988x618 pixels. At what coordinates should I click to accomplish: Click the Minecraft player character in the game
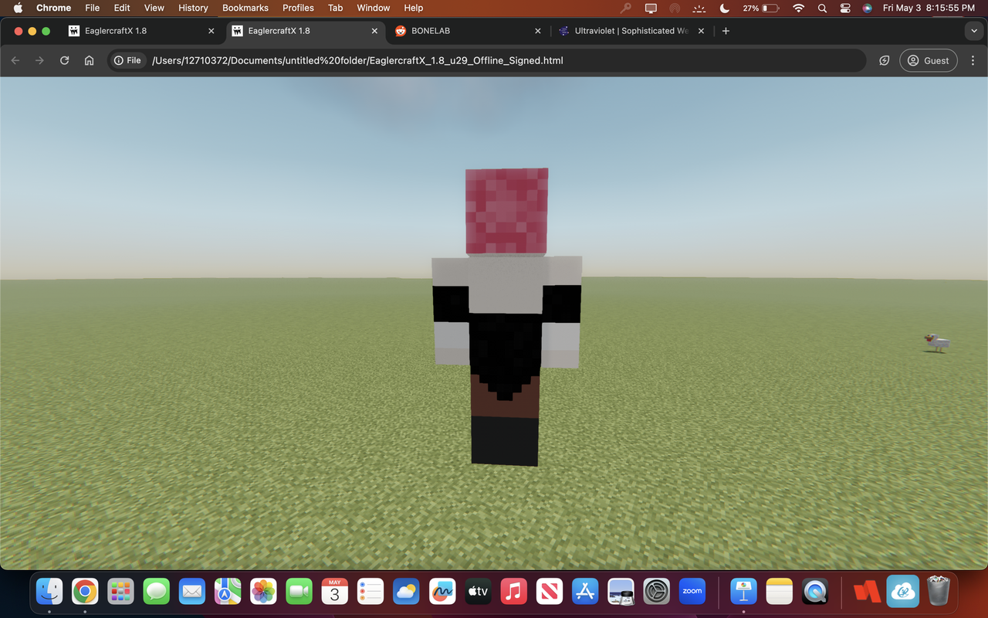point(506,317)
